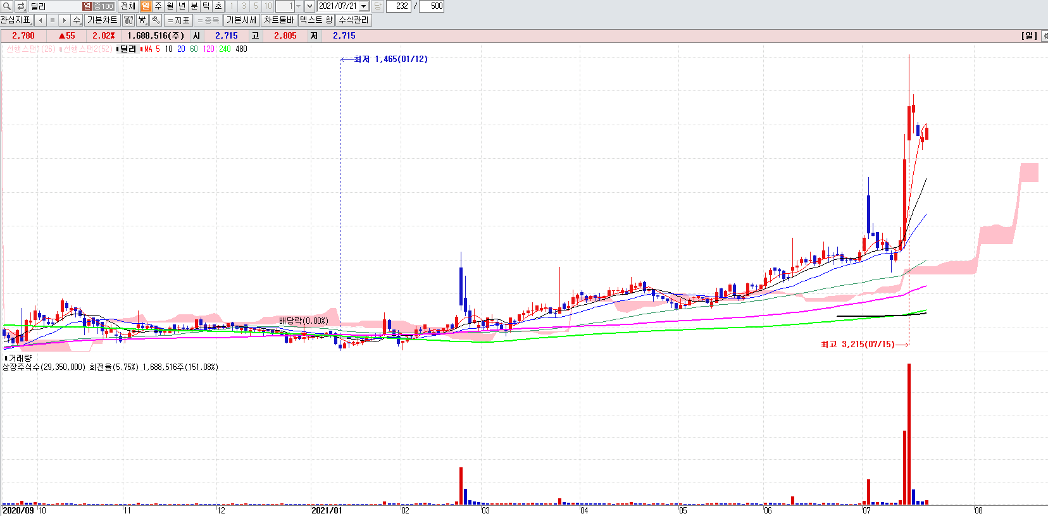This screenshot has height=516, width=1048.
Task: Open the interval value dropdown
Action: coord(298,6)
